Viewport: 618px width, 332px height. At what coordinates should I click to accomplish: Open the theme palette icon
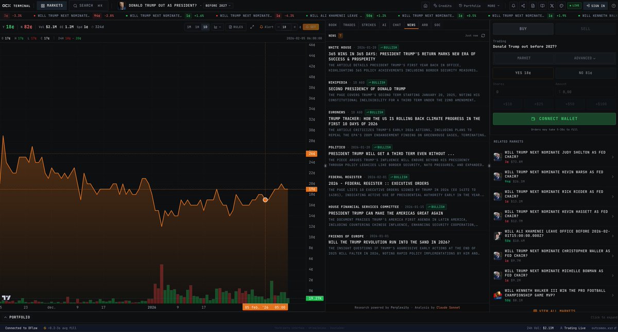tap(561, 6)
